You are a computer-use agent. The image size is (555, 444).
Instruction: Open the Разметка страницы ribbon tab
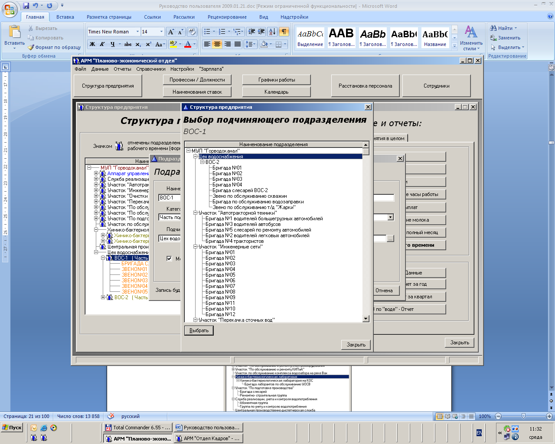pyautogui.click(x=109, y=17)
